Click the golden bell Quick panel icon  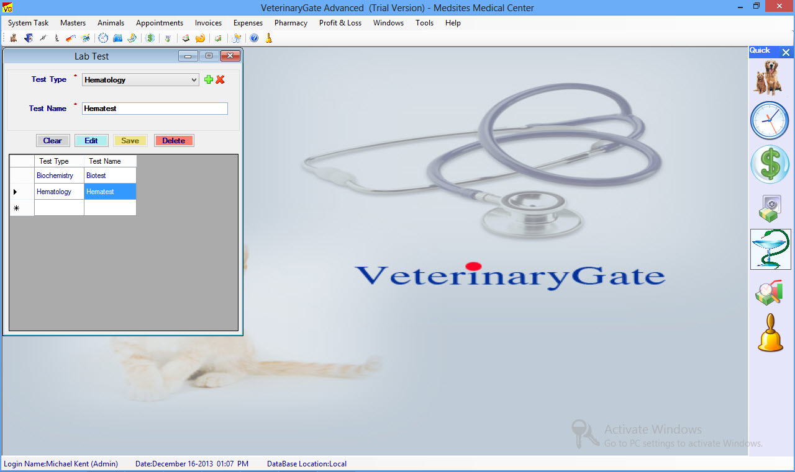pyautogui.click(x=770, y=333)
